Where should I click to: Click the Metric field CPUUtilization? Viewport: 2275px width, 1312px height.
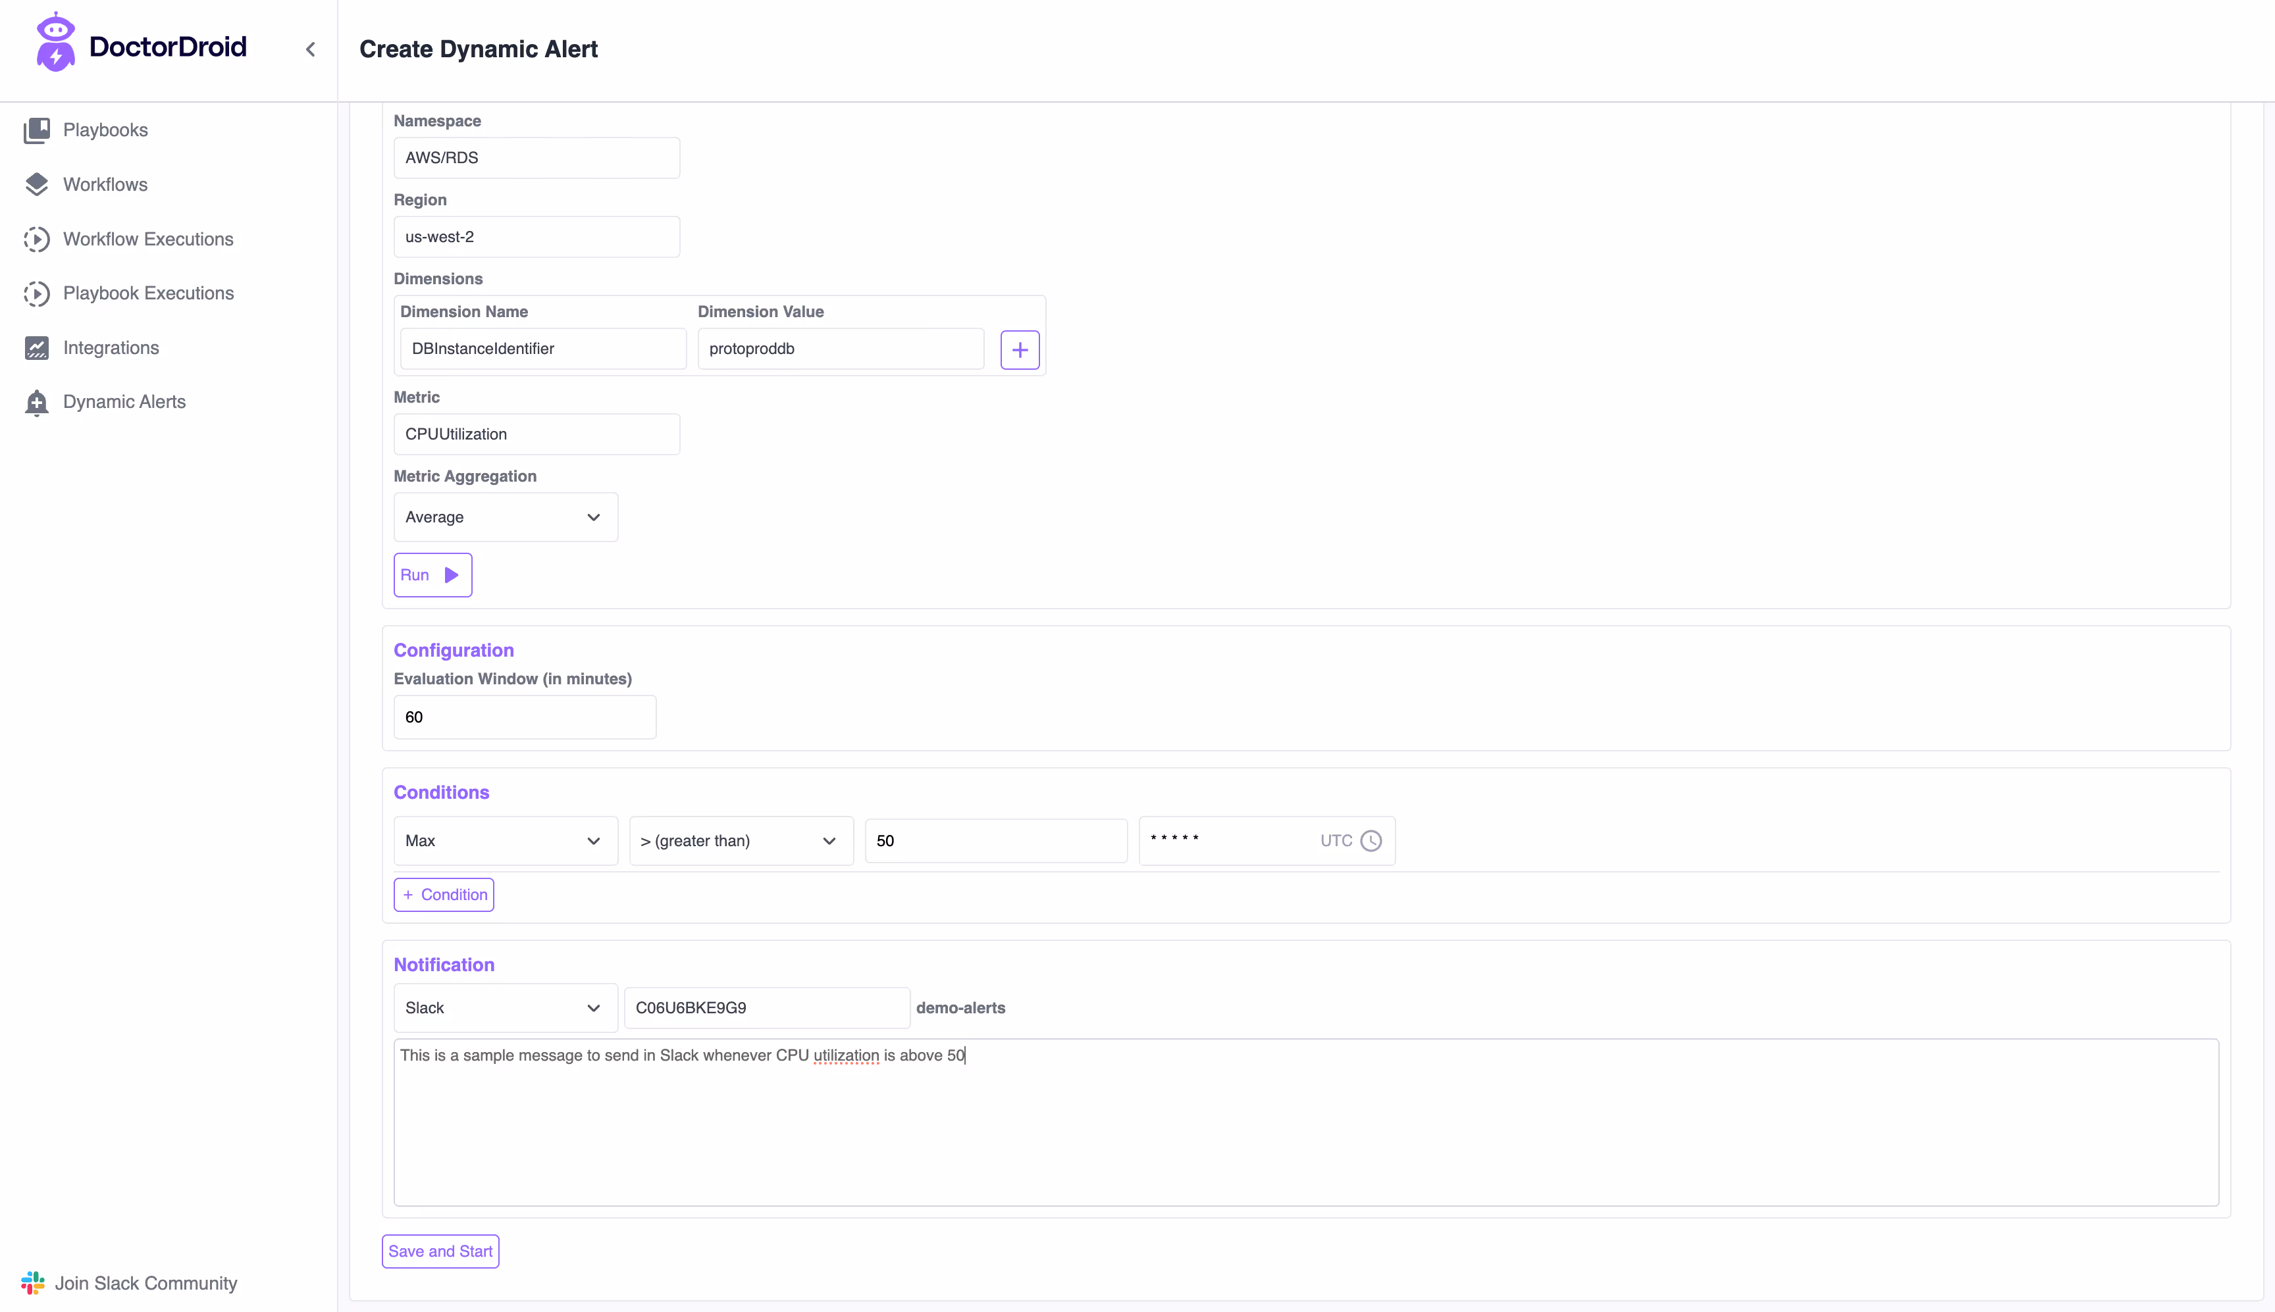[536, 434]
